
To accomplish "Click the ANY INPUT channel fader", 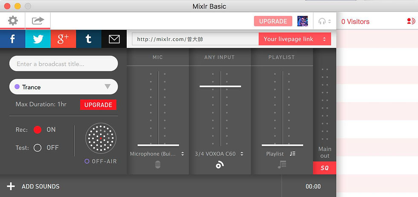I will pyautogui.click(x=220, y=86).
